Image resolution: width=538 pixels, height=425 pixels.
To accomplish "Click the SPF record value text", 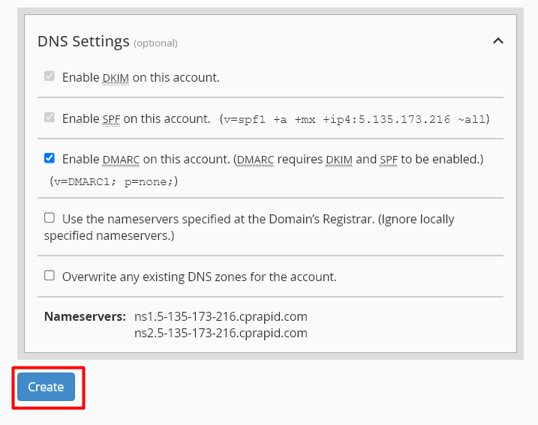I will coord(354,119).
